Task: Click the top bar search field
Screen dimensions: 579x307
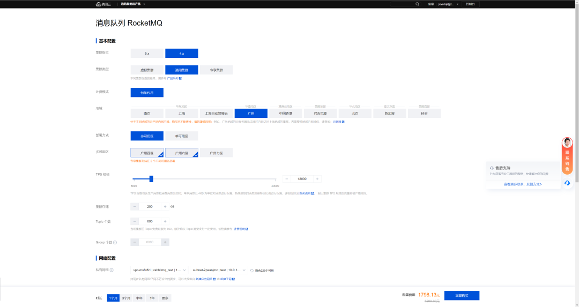Action: 405,4
